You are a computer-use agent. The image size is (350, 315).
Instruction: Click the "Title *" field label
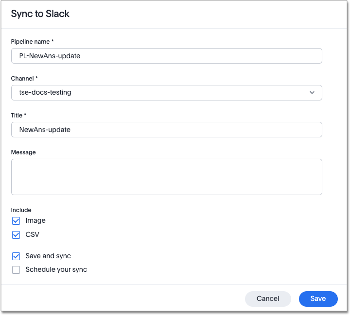click(x=18, y=116)
